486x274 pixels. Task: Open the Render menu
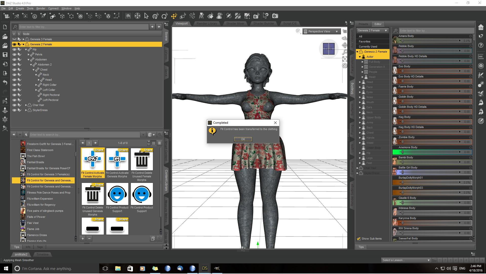point(41,8)
